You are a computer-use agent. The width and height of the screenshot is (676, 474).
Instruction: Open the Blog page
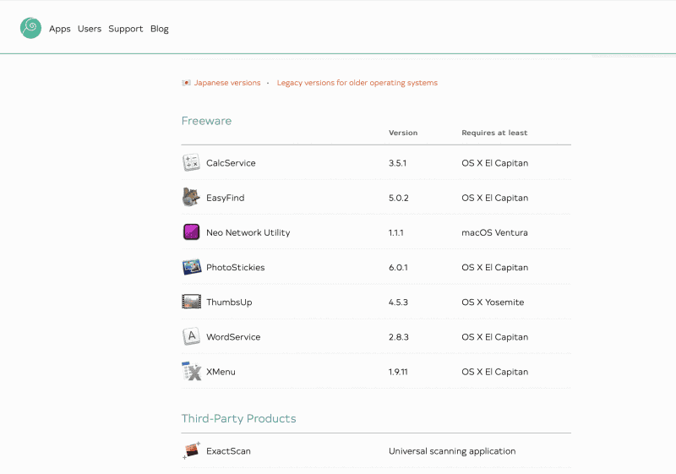[x=160, y=29]
